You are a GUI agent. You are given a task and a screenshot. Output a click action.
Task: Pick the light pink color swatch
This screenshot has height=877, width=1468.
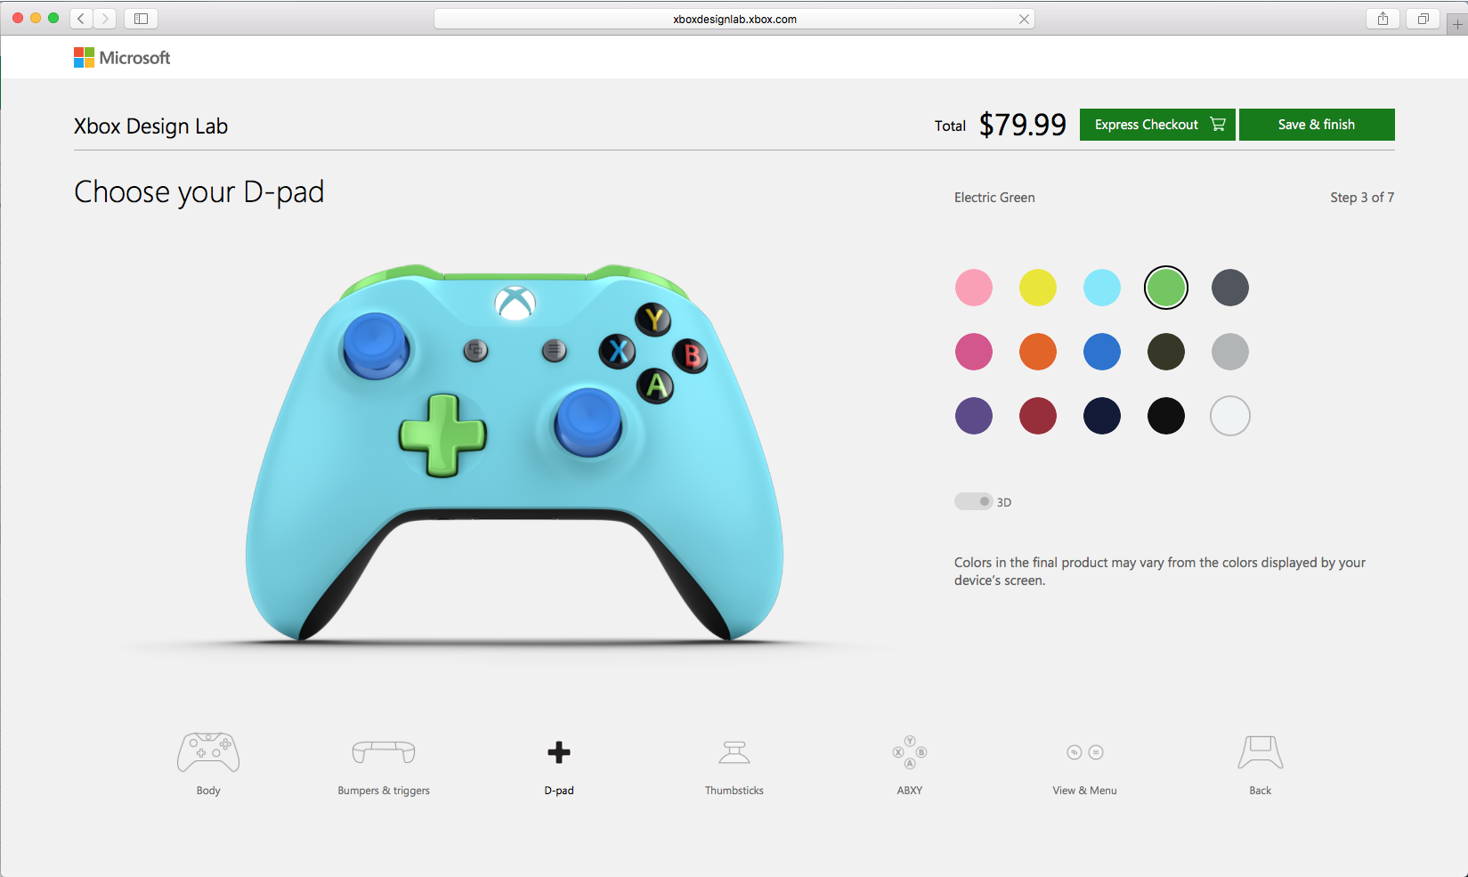(x=974, y=288)
